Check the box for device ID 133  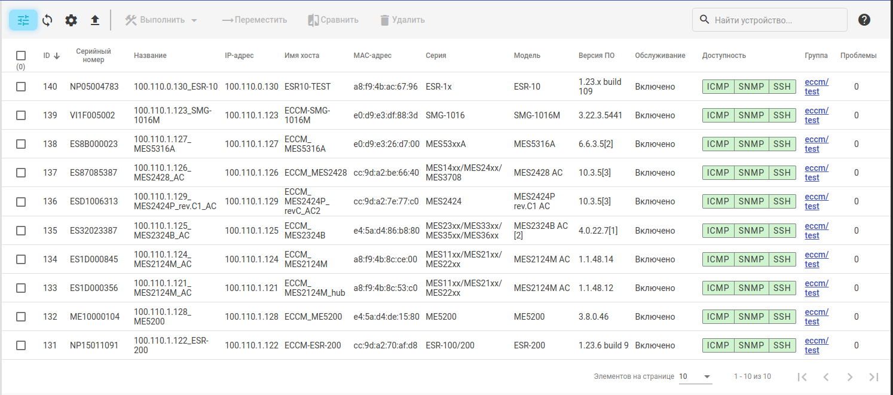(x=21, y=288)
